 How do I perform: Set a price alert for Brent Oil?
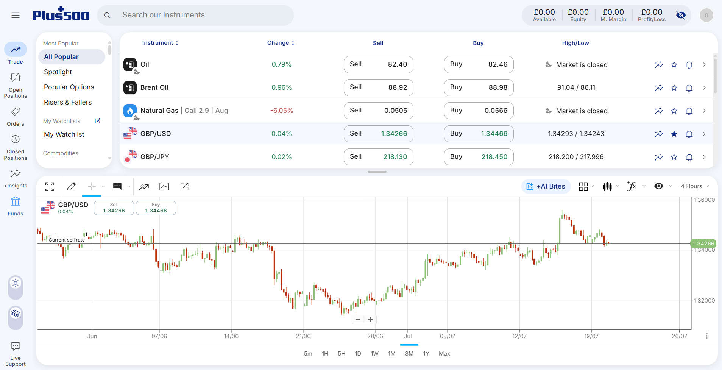pos(689,88)
